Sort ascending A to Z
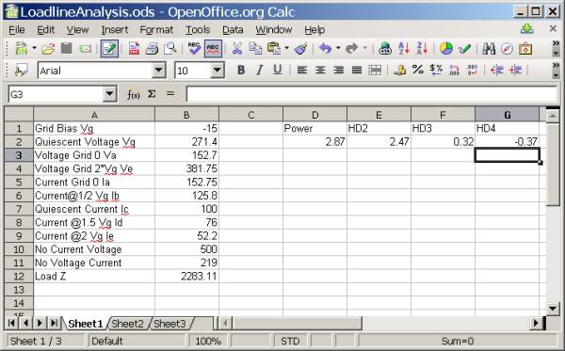Image resolution: width=565 pixels, height=351 pixels. point(404,48)
